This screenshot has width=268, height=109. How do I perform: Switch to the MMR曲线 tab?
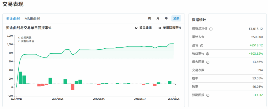32,18
